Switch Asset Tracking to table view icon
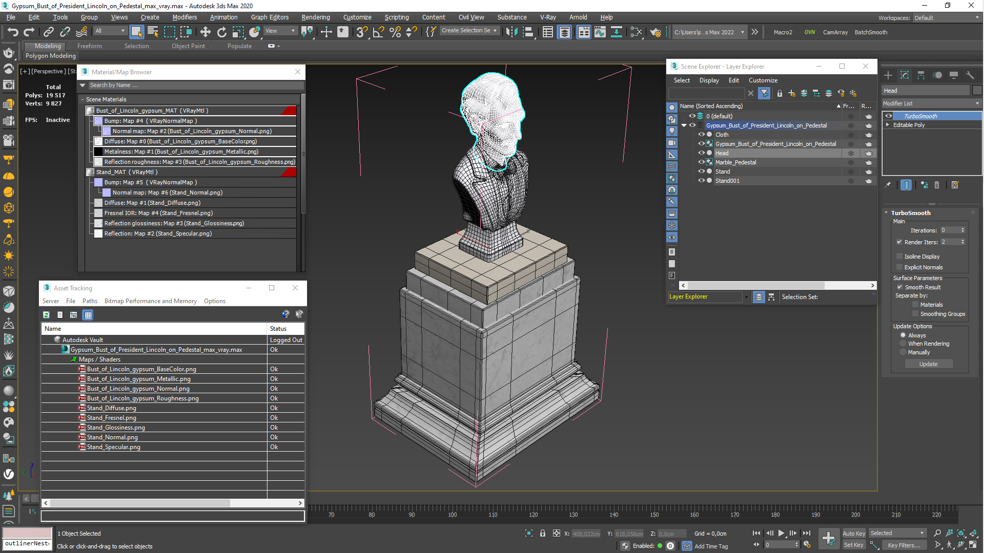Screen dimensions: 984x553 [88, 315]
